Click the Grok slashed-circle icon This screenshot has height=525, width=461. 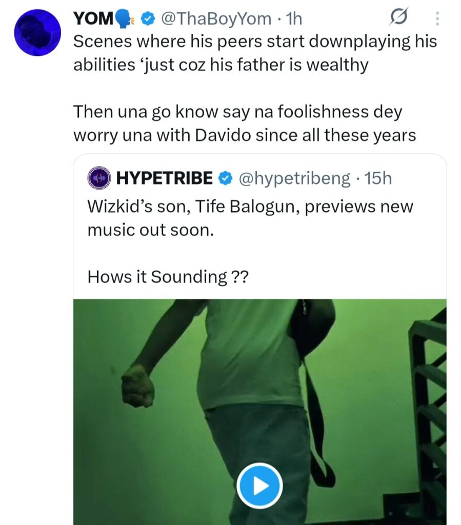[397, 19]
